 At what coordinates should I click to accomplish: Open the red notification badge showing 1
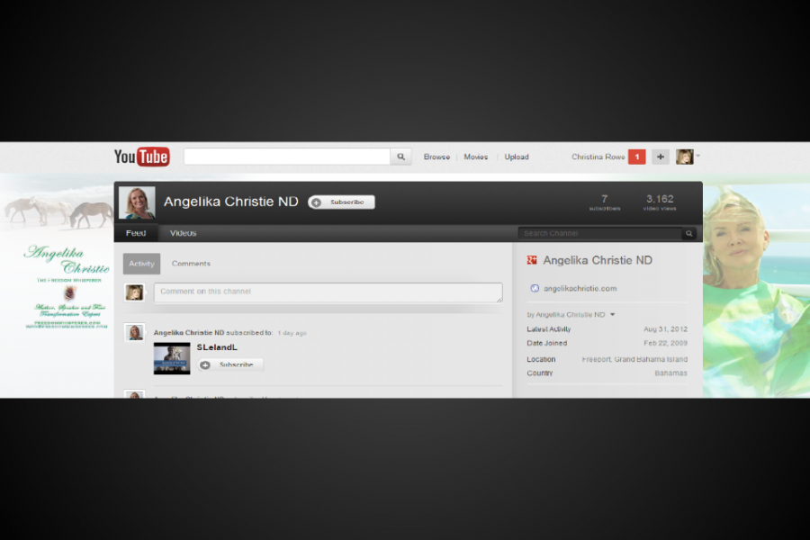tap(637, 157)
